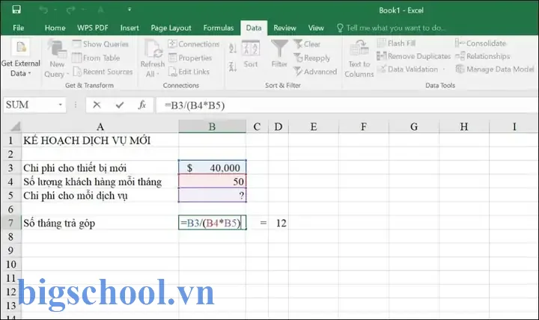
Task: Open the Sort dialog button
Action: 251,55
